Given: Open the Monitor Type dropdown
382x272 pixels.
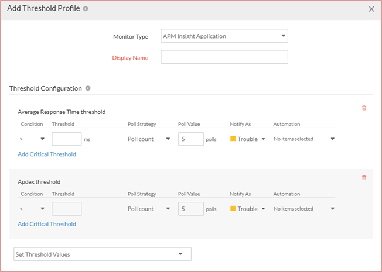Looking at the screenshot, I should click(x=224, y=36).
